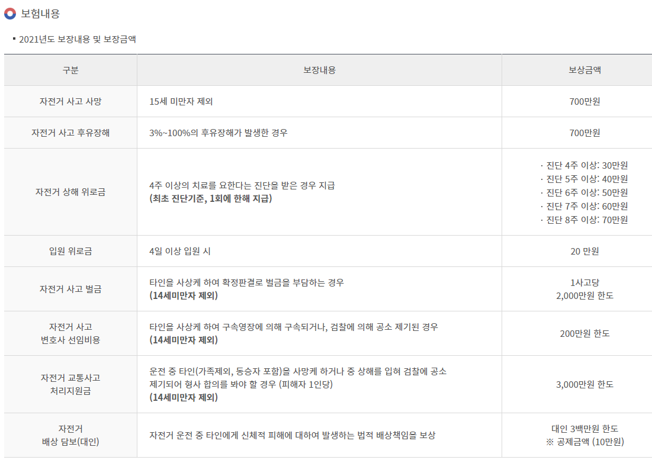The height and width of the screenshot is (460, 652).
Task: Select the 보장내용 column header
Action: [319, 70]
